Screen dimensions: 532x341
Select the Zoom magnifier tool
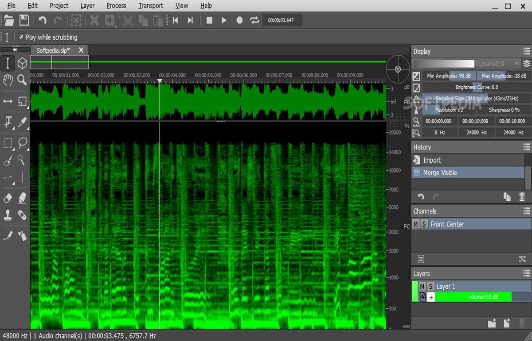click(x=22, y=80)
